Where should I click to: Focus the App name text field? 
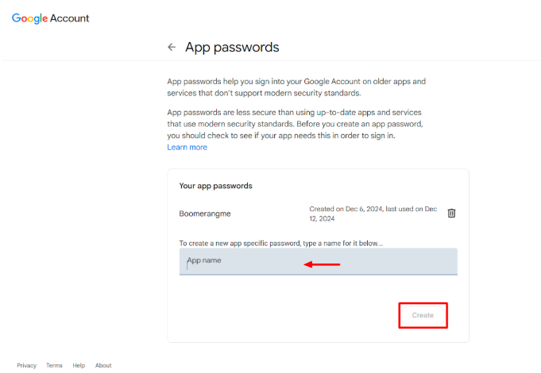pyautogui.click(x=238, y=261)
